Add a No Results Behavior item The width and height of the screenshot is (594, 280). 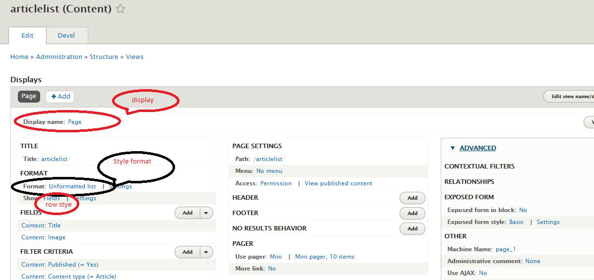(x=412, y=228)
